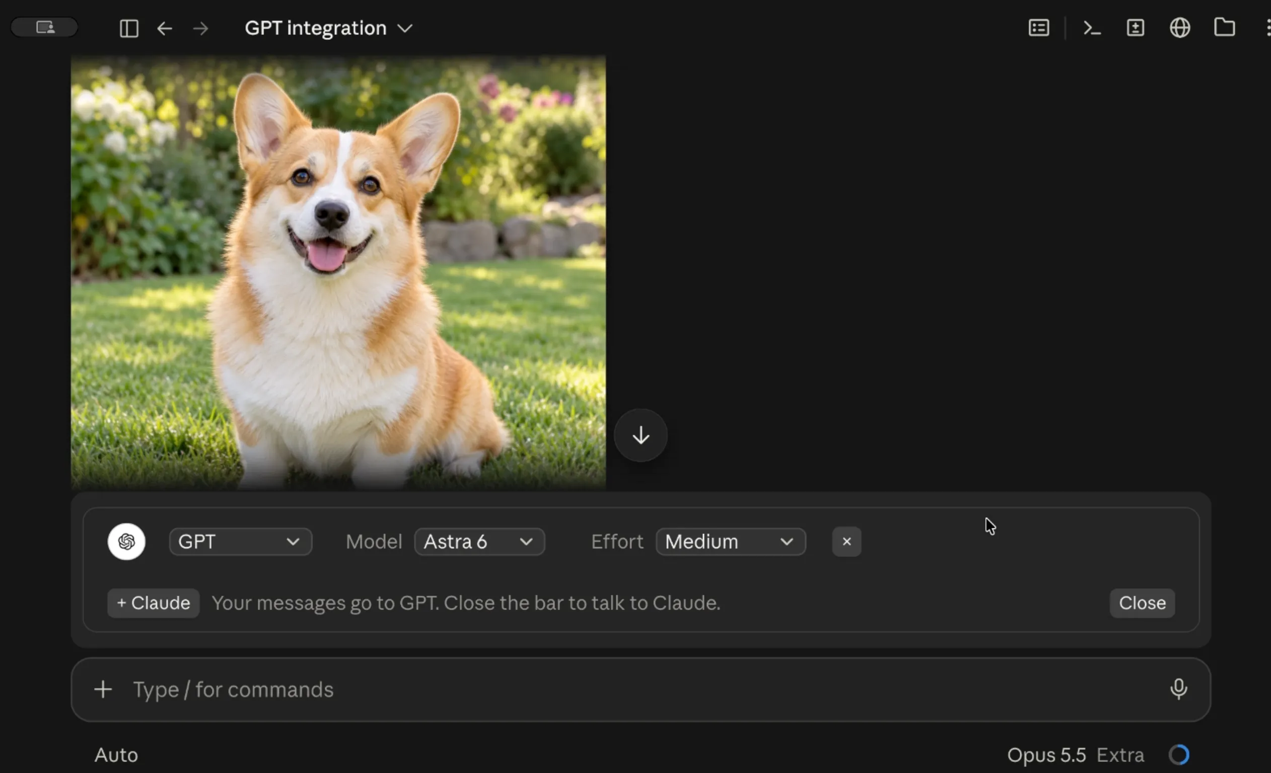Jump to bottom with the down arrow button
Viewport: 1271px width, 773px height.
[x=641, y=435]
